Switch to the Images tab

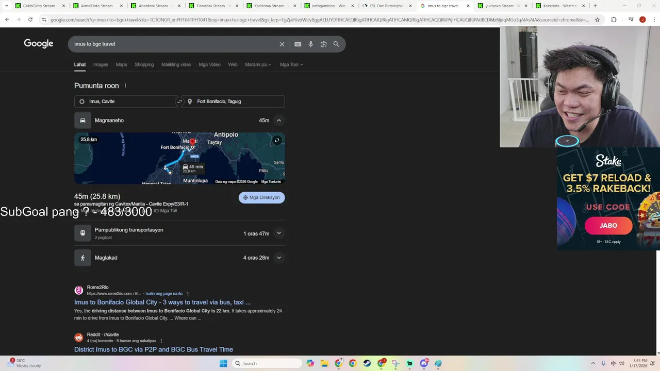click(x=101, y=65)
